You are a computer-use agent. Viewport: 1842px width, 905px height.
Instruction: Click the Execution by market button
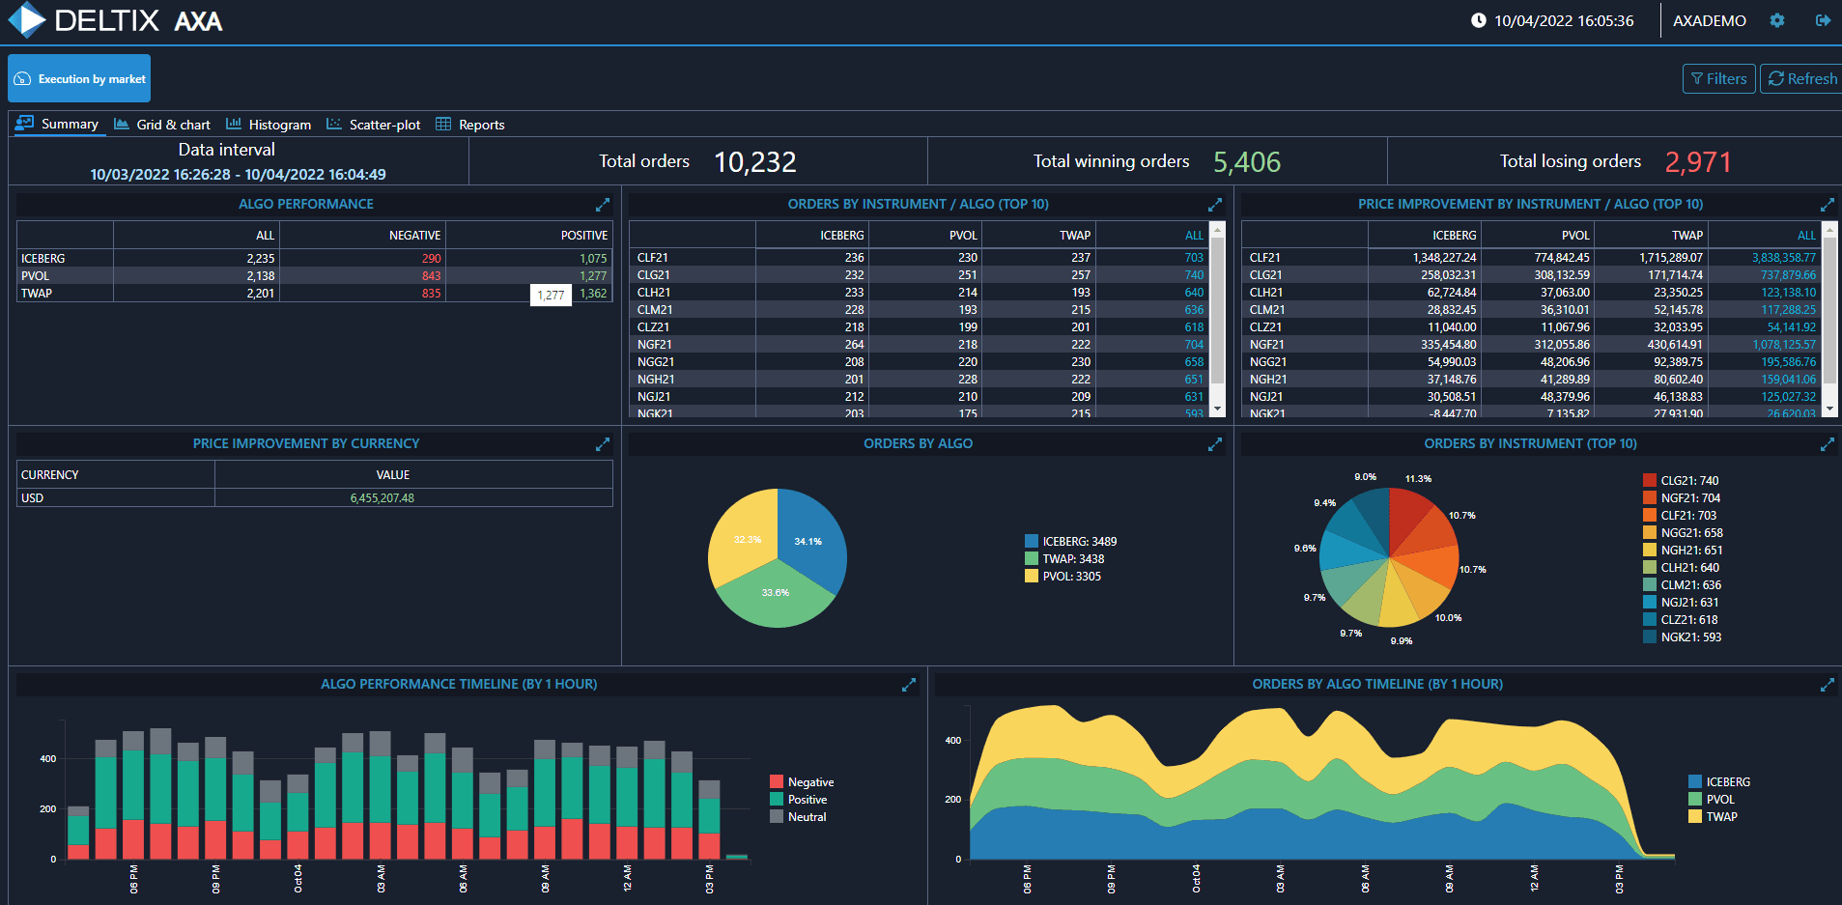coord(79,79)
